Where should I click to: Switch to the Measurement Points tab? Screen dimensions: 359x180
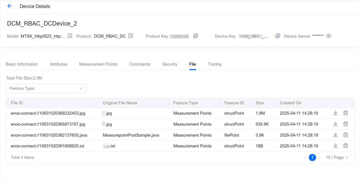(98, 64)
